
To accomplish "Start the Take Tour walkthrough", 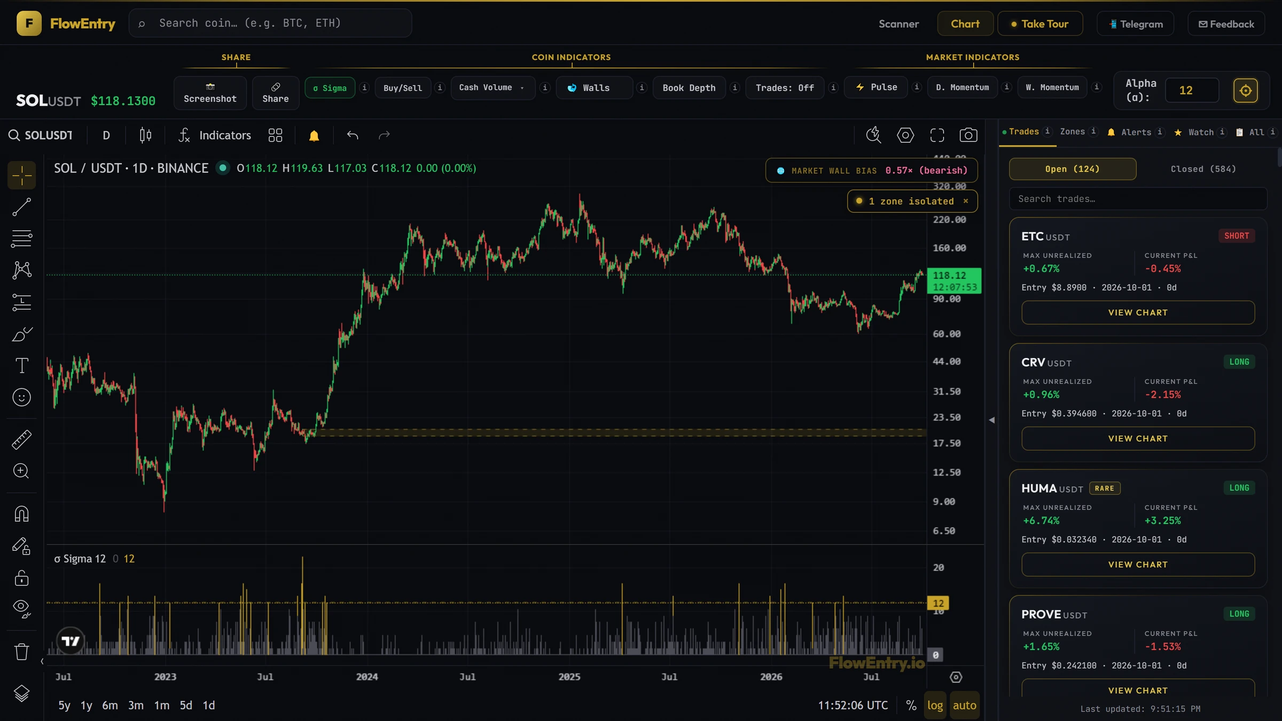I will tap(1040, 23).
